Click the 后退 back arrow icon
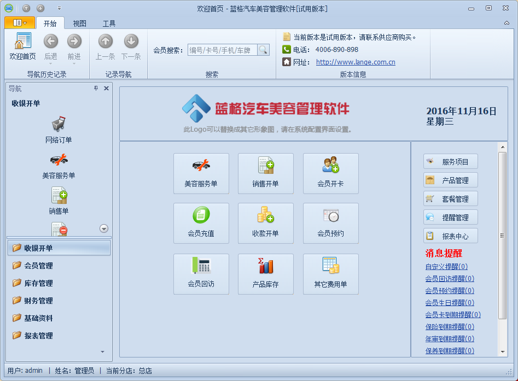 (x=50, y=42)
